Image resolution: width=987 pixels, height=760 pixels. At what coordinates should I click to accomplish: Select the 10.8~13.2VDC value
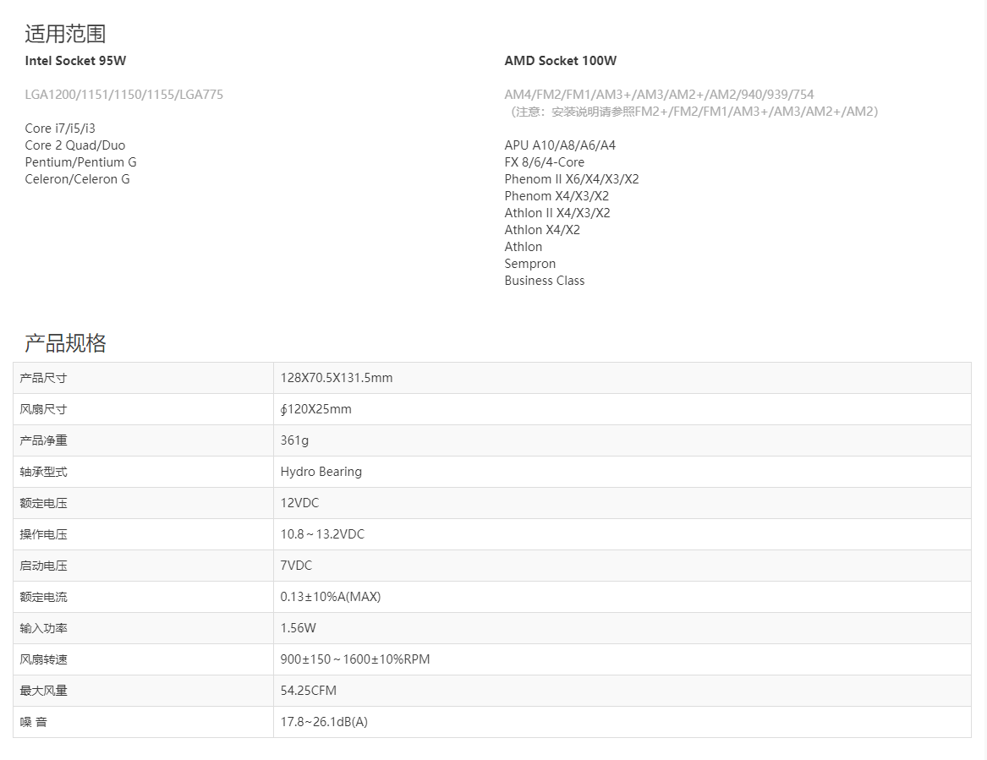coord(322,534)
